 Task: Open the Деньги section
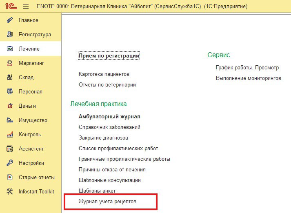coord(27,106)
